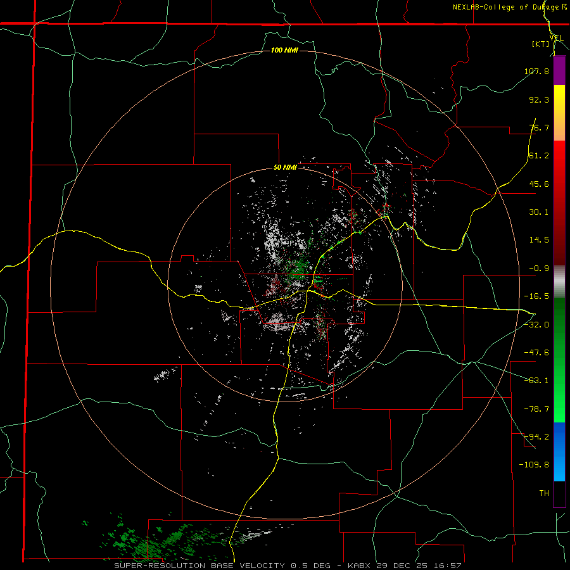The image size is (570, 570).
Task: Select the yellow-orange segment of velocity scale
Action: point(559,113)
